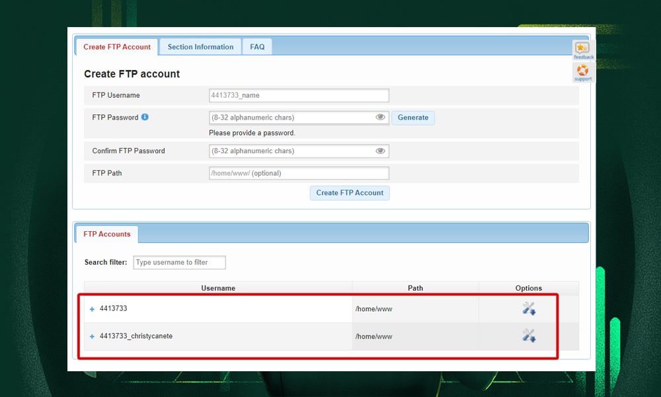Click the search filter username box
661x397 pixels.
(x=179, y=262)
